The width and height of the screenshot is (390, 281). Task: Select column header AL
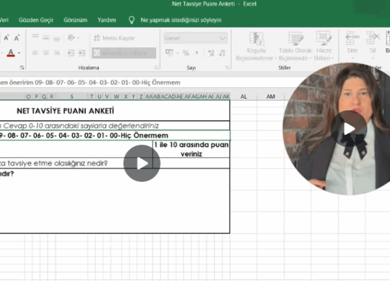[244, 97]
